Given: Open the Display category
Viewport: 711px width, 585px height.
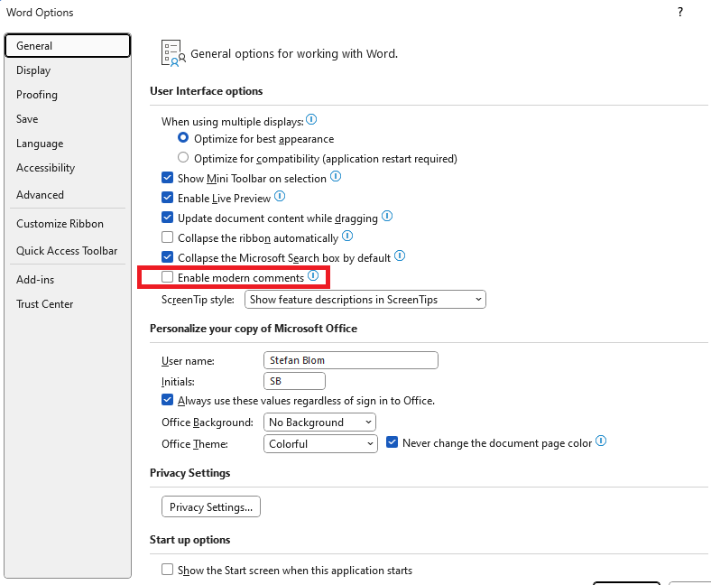Looking at the screenshot, I should (68, 70).
